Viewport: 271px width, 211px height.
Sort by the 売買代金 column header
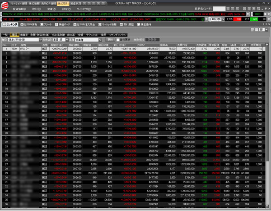click(186, 45)
